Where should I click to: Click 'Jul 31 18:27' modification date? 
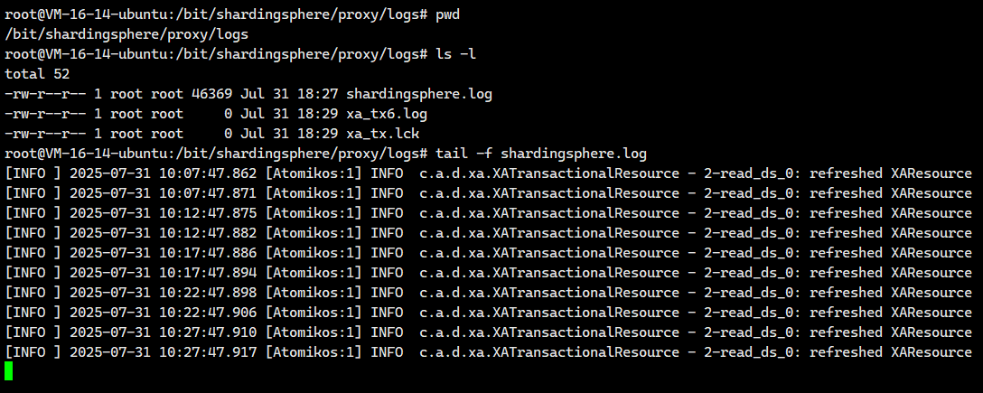(289, 94)
